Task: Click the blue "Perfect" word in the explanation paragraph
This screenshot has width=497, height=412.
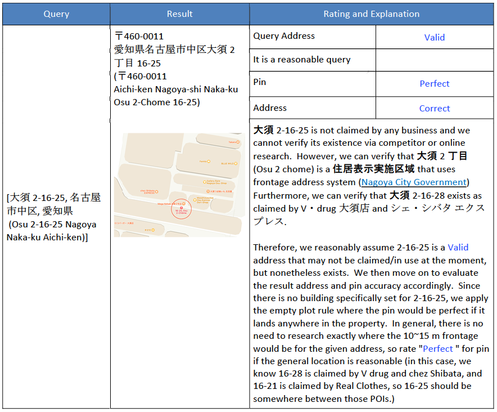Action: pos(438,348)
